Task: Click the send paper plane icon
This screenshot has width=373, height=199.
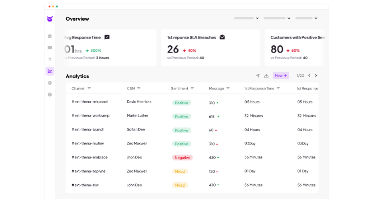Action: click(x=258, y=76)
